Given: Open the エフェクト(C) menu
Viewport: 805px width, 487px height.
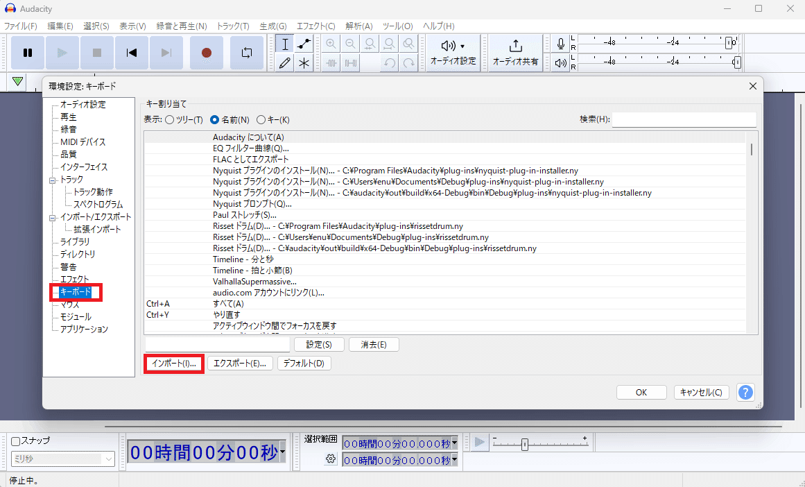Looking at the screenshot, I should pos(315,26).
